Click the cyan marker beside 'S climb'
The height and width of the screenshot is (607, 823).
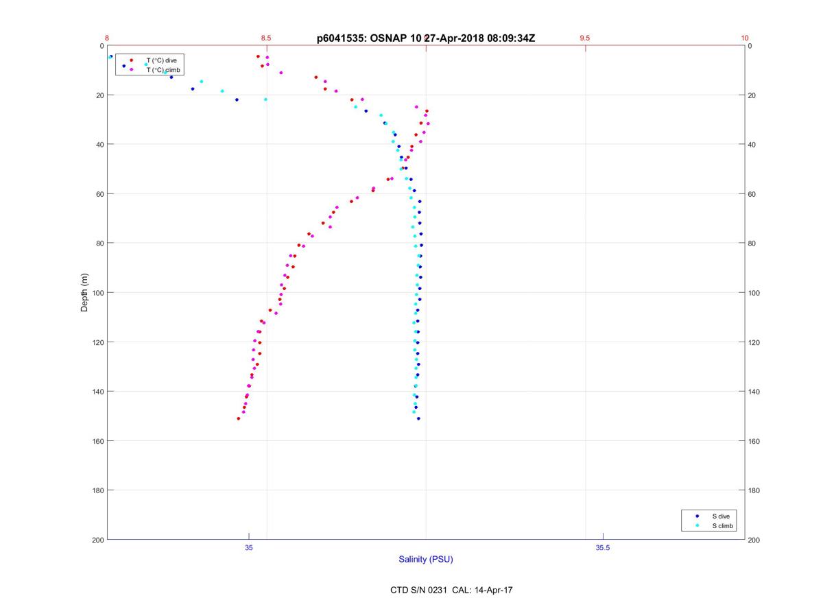[697, 525]
